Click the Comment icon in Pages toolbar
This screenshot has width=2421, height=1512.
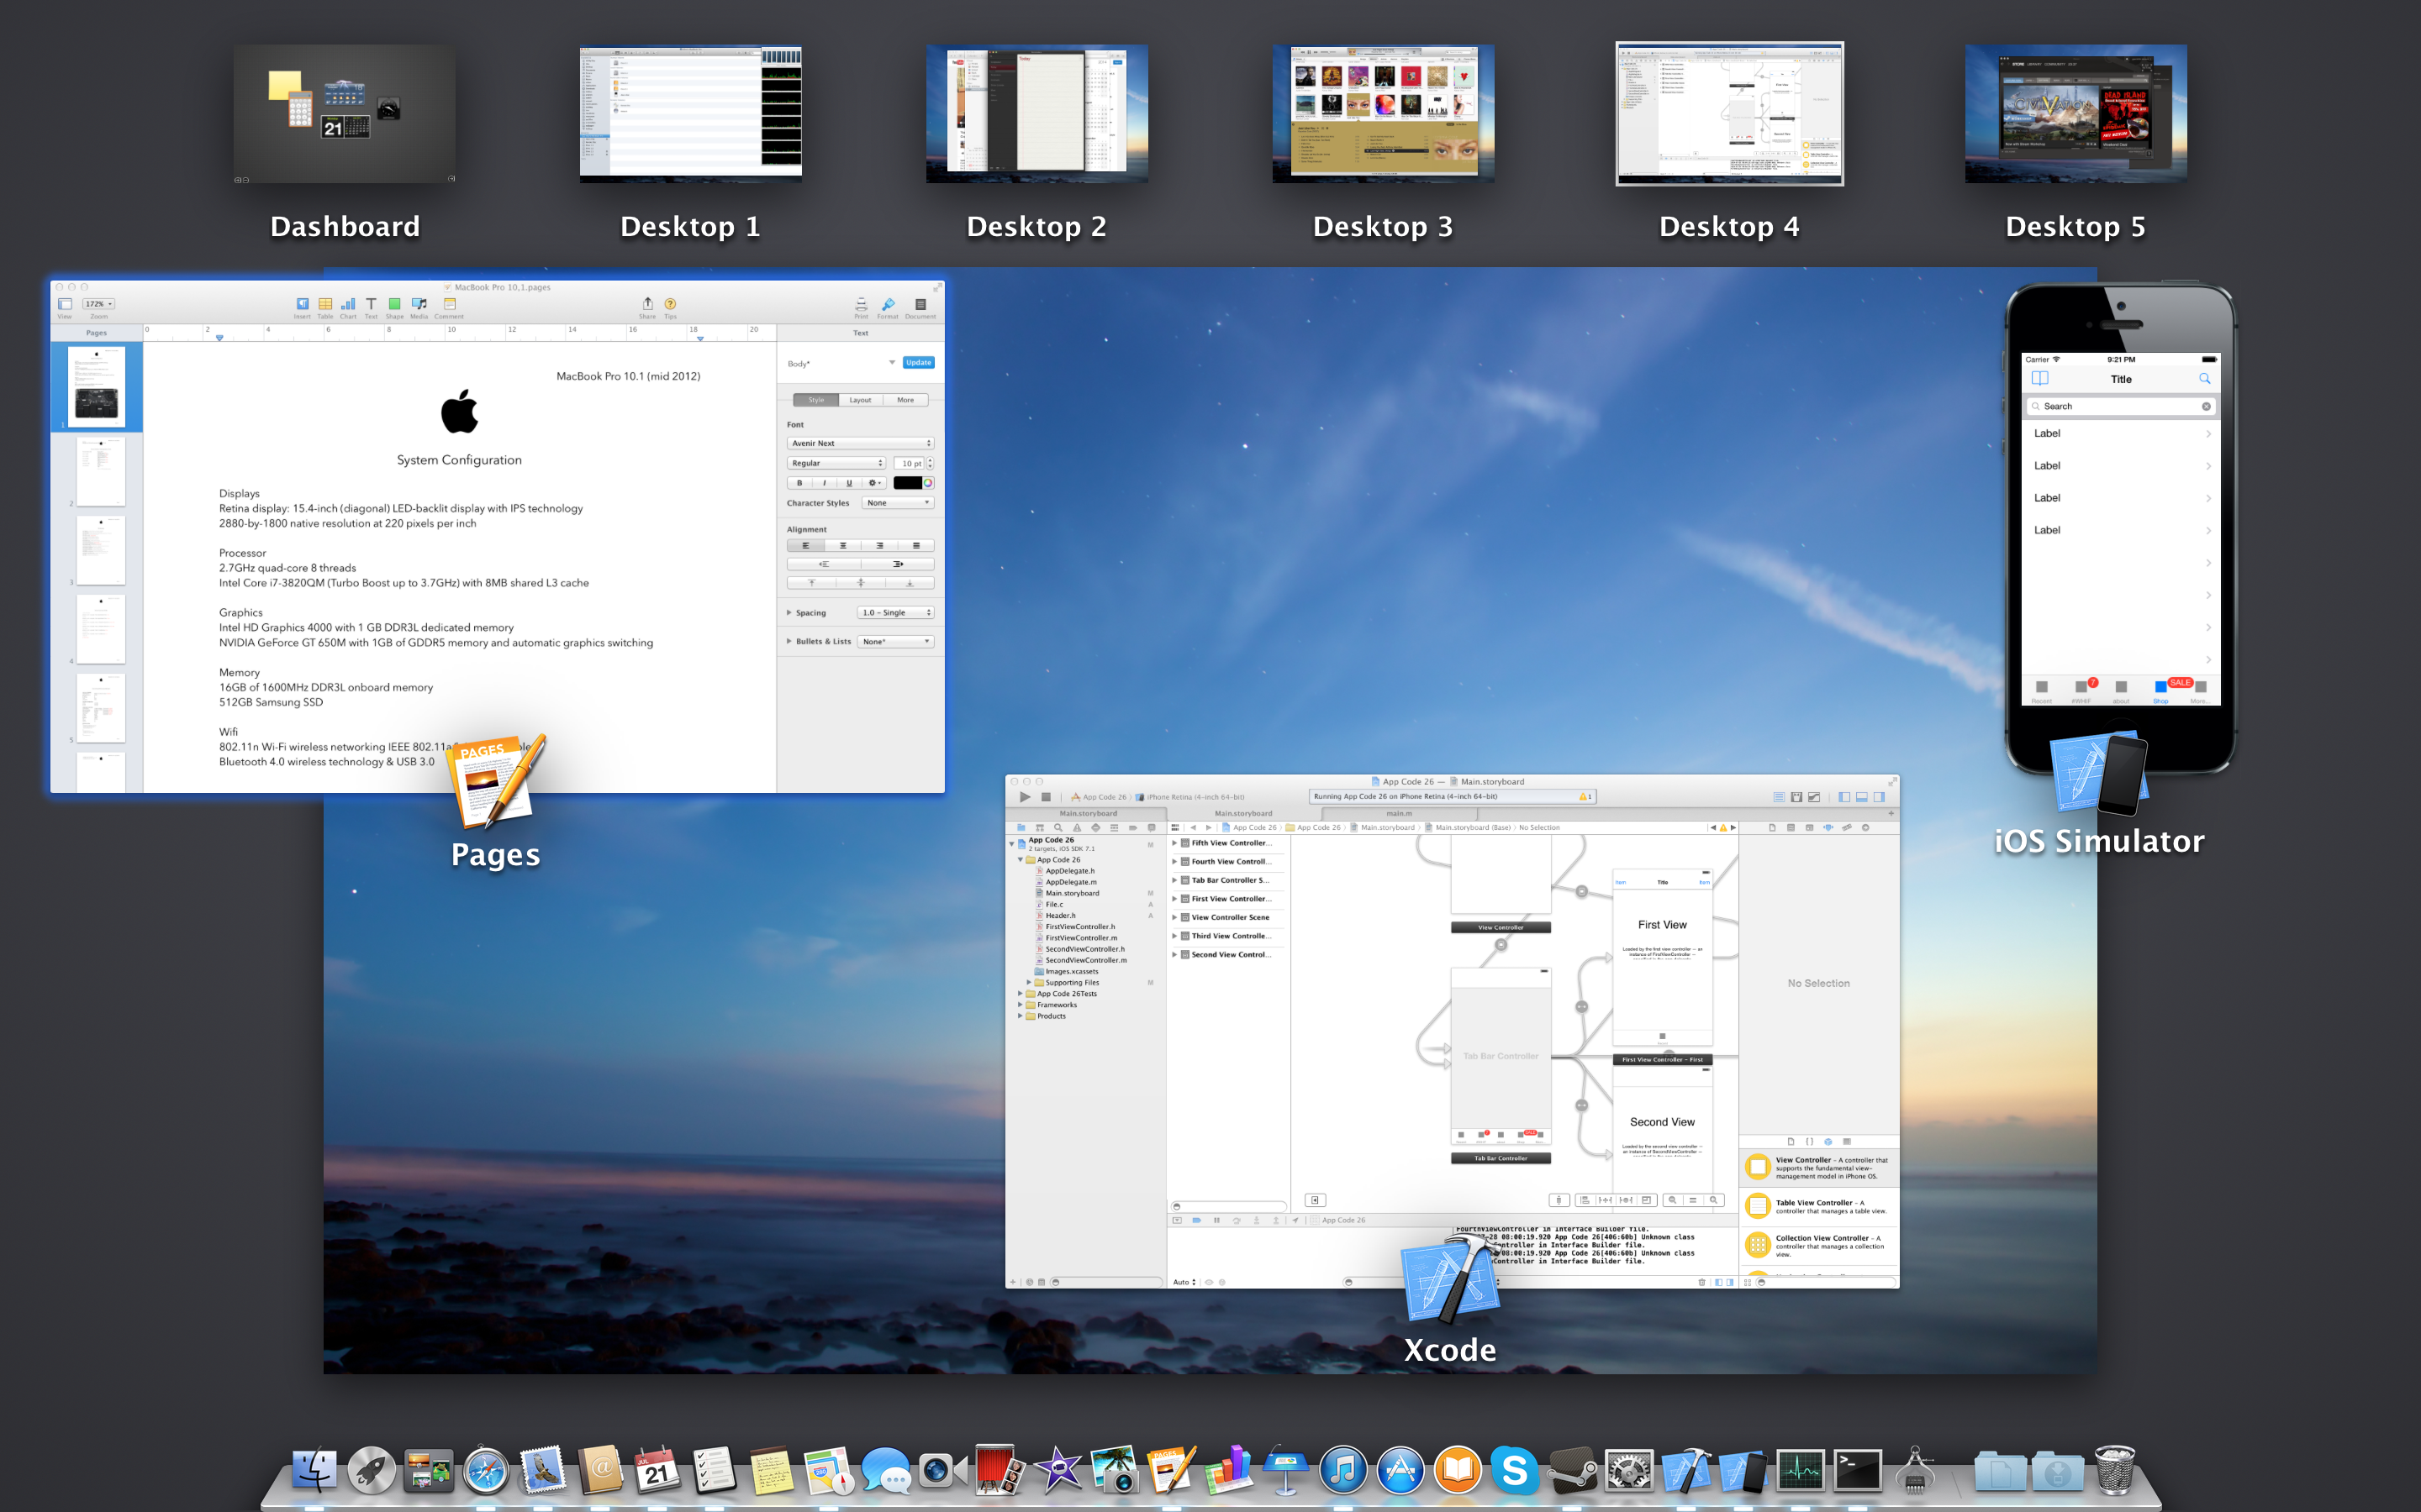(449, 304)
